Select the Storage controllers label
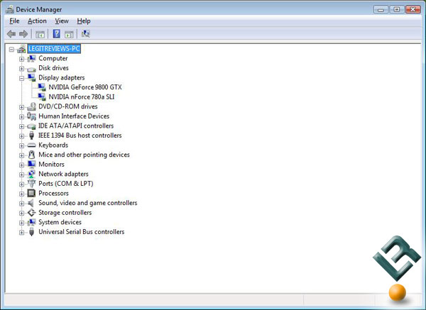Image resolution: width=426 pixels, height=310 pixels. pyautogui.click(x=65, y=213)
